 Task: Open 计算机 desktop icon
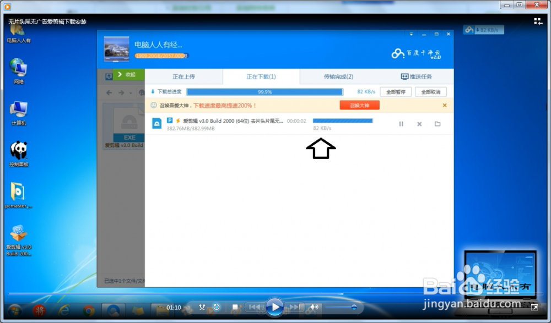[19, 113]
